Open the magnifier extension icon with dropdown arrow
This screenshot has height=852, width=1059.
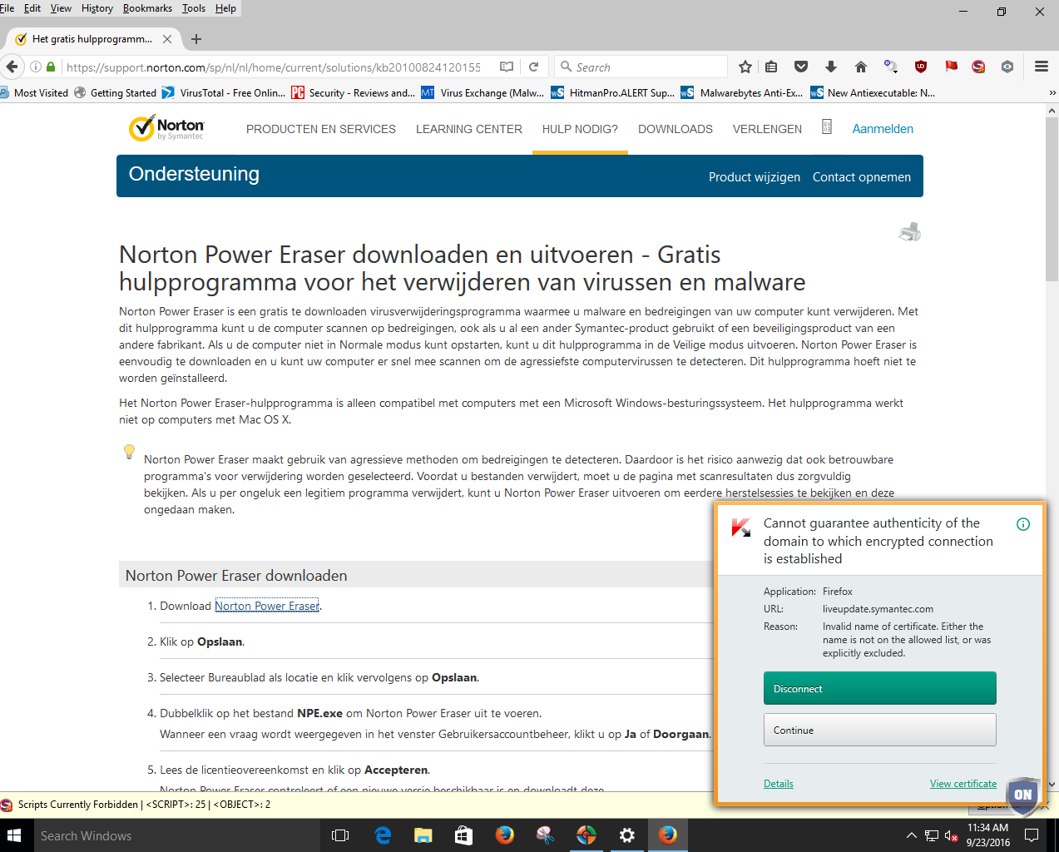(891, 67)
